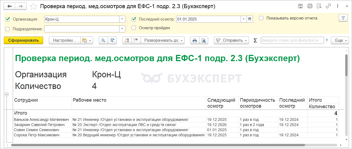
Task: Click the Количество value 4 in the header
Action: [x=94, y=86]
